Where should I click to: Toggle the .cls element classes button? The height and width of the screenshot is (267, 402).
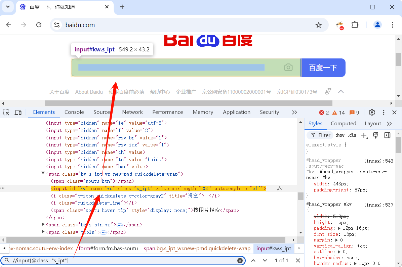coord(352,135)
